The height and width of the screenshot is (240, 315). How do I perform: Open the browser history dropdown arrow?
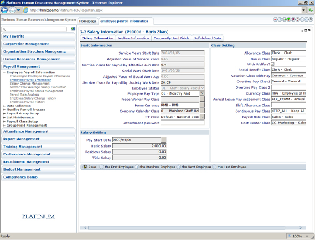pyautogui.click(x=18, y=10)
